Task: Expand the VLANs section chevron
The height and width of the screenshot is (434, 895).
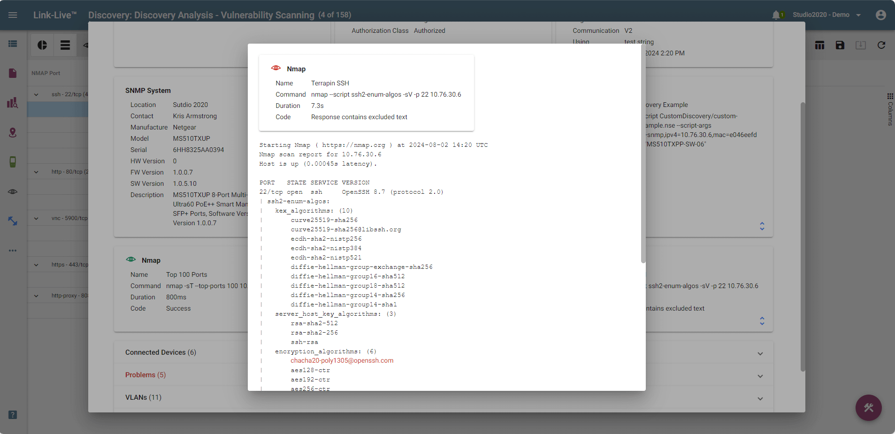Action: 760,398
